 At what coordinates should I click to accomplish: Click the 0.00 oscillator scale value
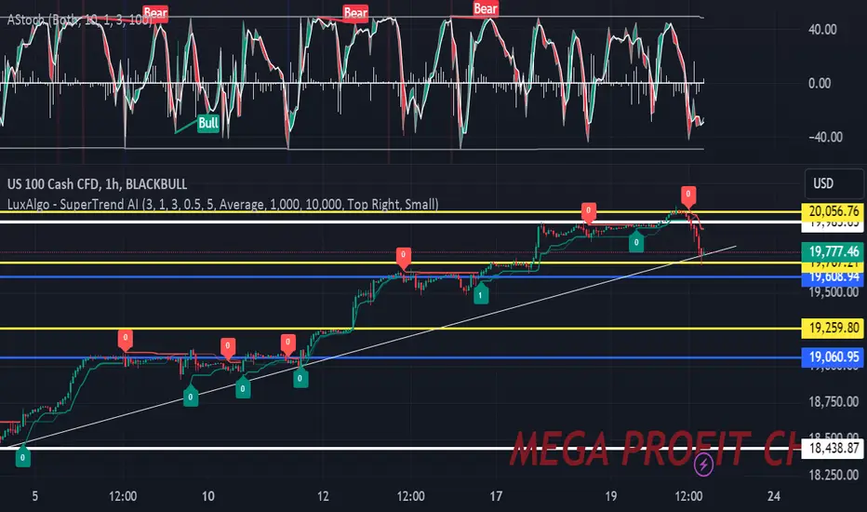pyautogui.click(x=819, y=84)
